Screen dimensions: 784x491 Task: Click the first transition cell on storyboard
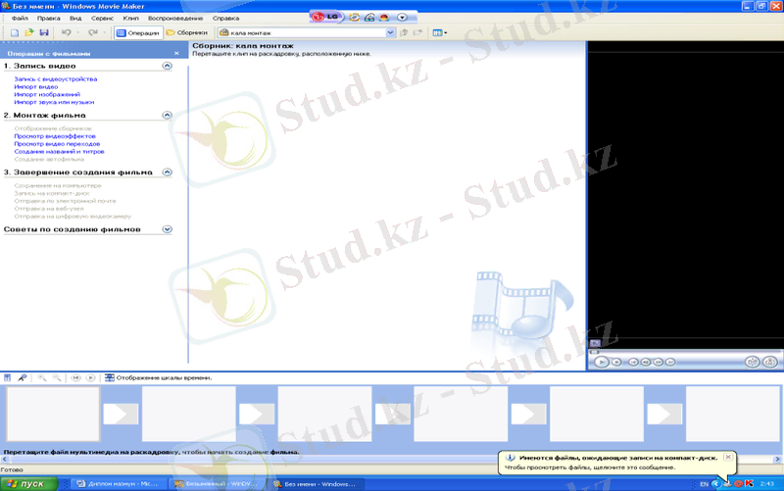click(121, 414)
